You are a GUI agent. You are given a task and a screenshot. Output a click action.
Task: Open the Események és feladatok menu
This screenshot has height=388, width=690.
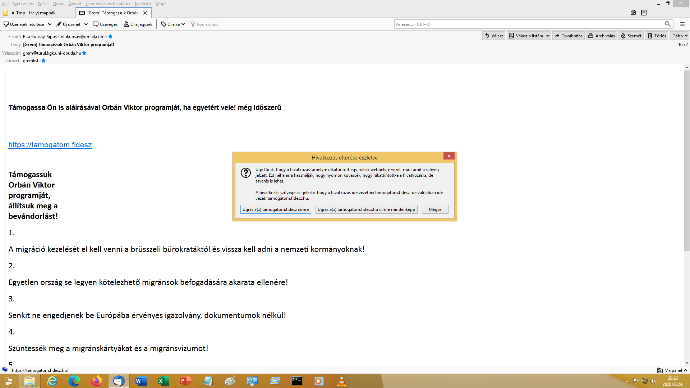pyautogui.click(x=108, y=4)
